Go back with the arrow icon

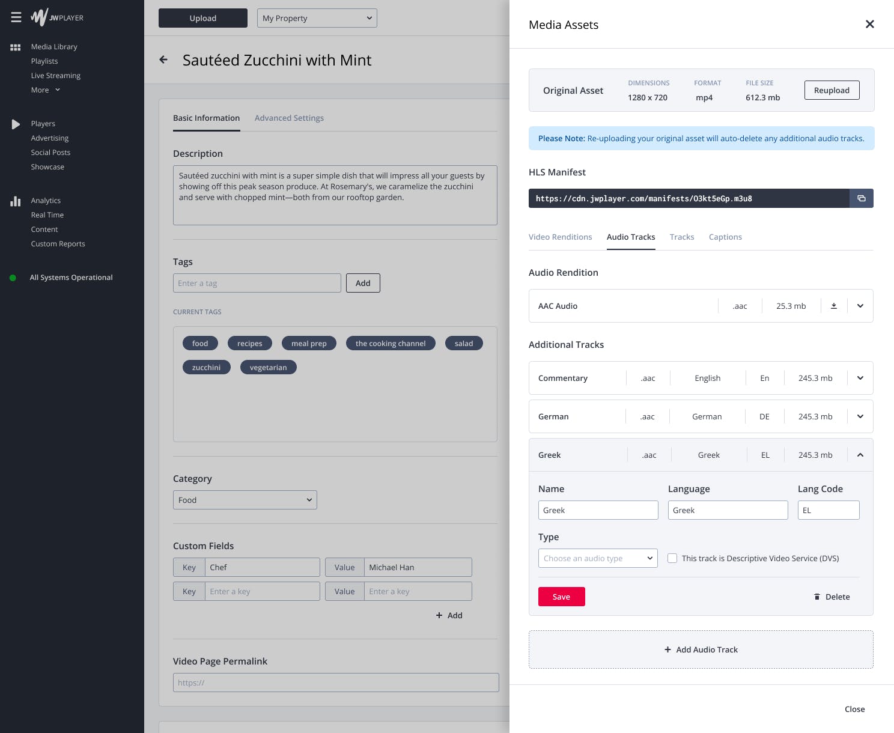pyautogui.click(x=163, y=59)
